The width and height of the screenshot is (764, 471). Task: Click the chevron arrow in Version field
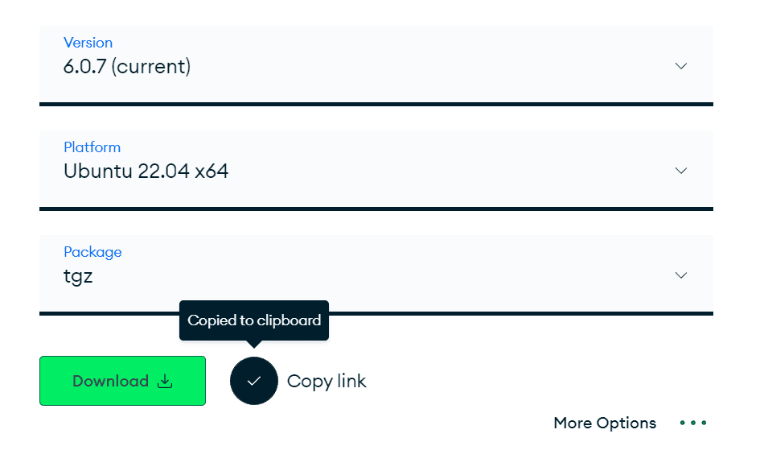point(680,66)
